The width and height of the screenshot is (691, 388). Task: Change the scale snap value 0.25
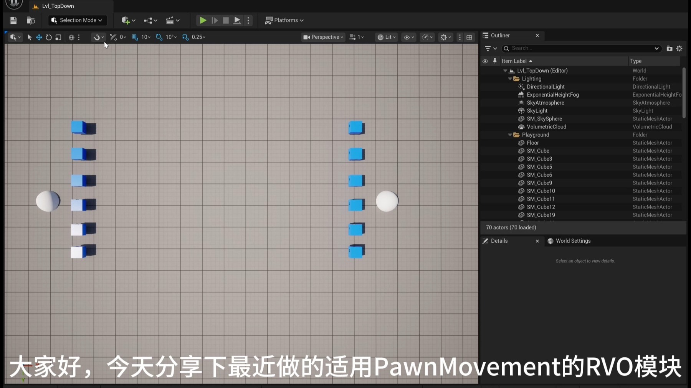[198, 37]
